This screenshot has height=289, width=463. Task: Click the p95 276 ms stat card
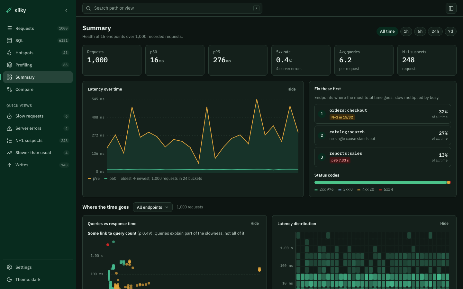238,60
